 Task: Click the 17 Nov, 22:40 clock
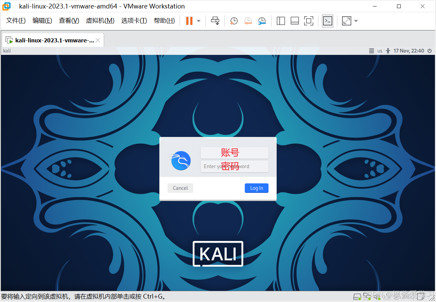409,51
